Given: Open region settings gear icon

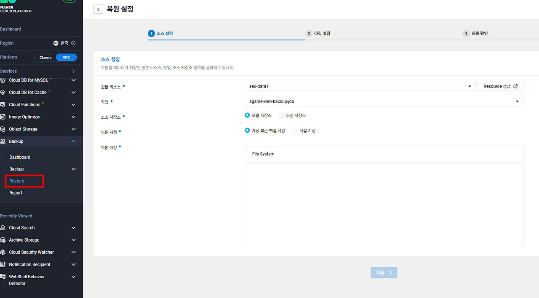Looking at the screenshot, I should click(x=73, y=43).
